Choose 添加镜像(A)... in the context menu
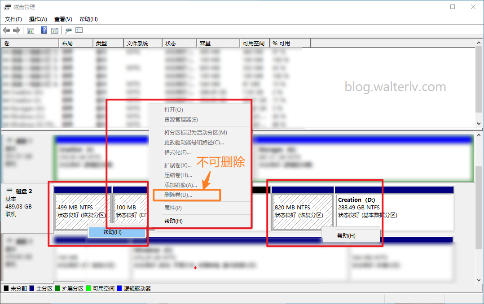Image resolution: width=484 pixels, height=304 pixels. pyautogui.click(x=180, y=185)
